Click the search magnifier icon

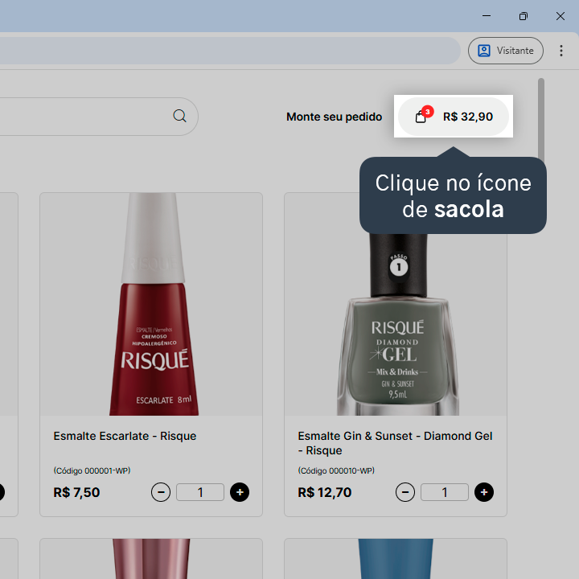click(180, 116)
